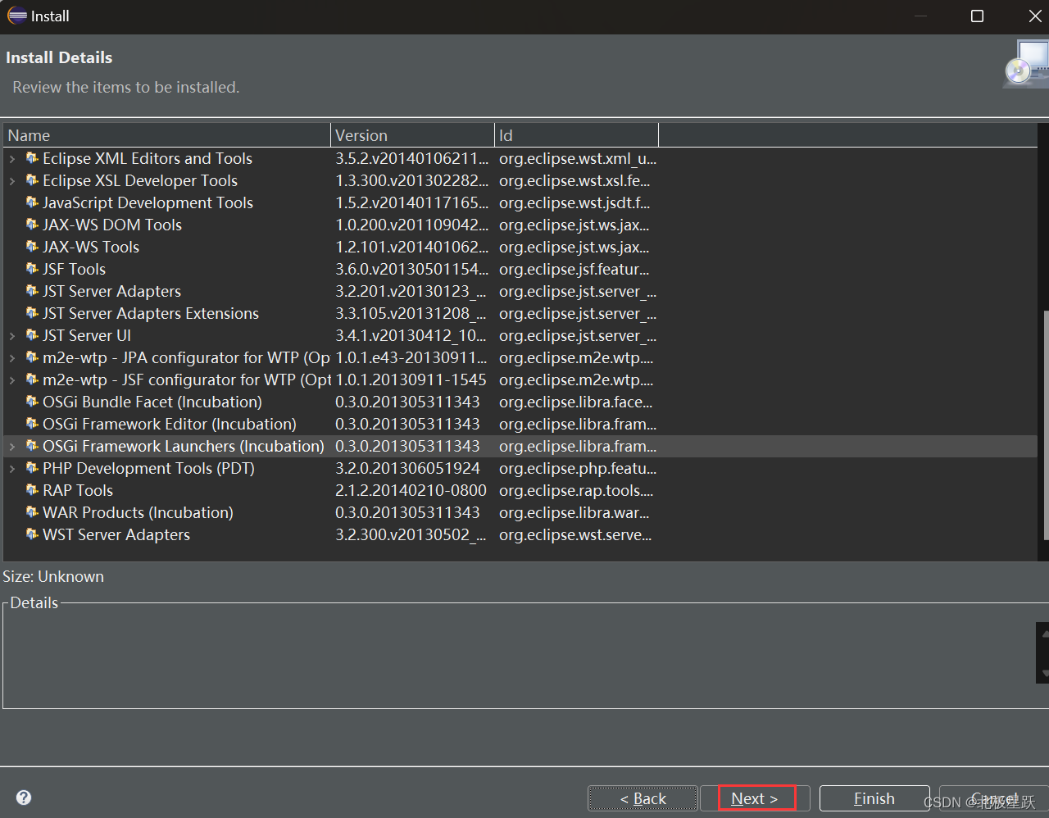
Task: Cancel the installation dialog
Action: click(x=994, y=798)
